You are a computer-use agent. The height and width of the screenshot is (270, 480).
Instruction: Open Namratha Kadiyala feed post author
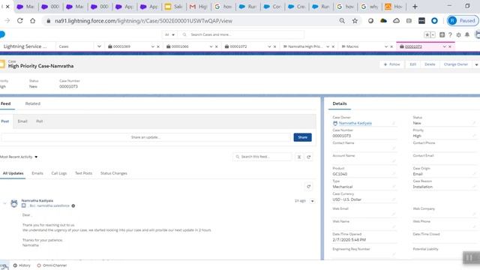tap(37, 200)
